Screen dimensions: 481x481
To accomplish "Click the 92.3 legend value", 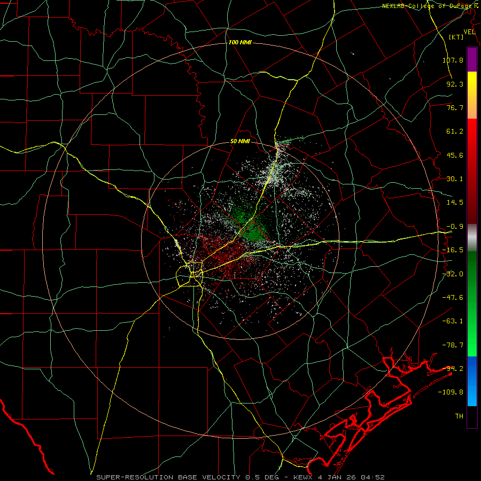I will point(455,84).
